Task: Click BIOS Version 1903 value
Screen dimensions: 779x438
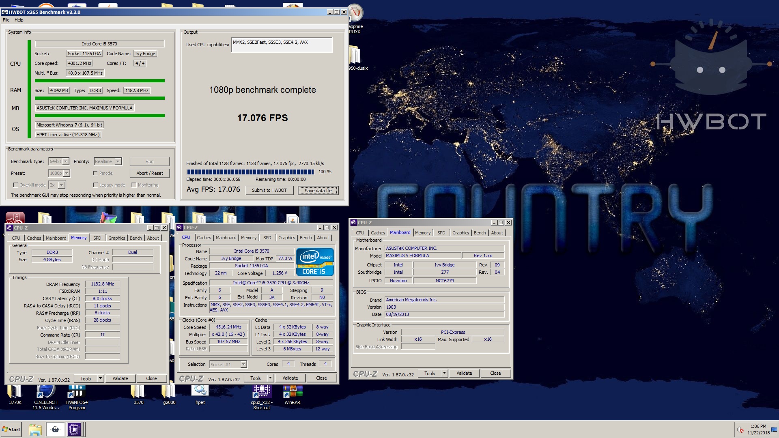Action: (444, 307)
